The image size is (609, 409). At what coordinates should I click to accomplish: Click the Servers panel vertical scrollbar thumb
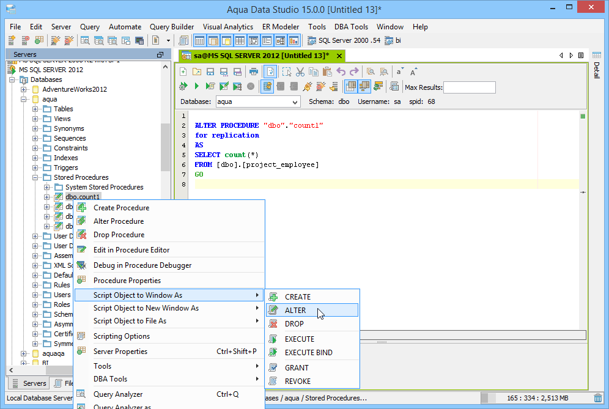(x=165, y=147)
